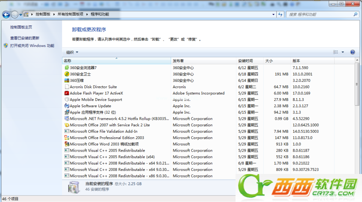
Task: Open recent pages dropdown next to forward button
Action: coord(20,15)
